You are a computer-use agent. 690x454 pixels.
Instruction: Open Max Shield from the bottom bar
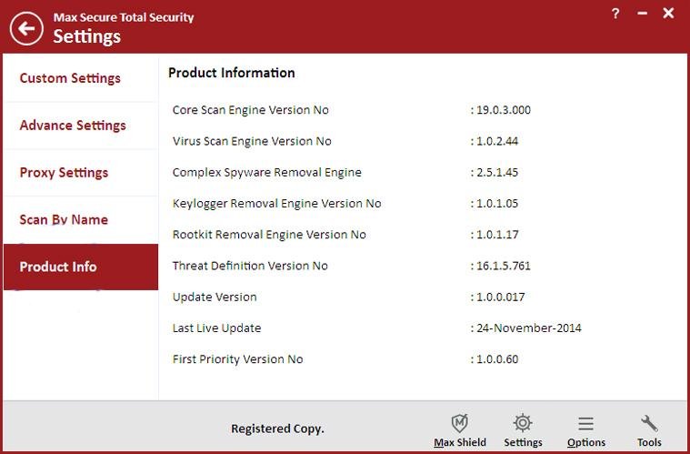[460, 430]
